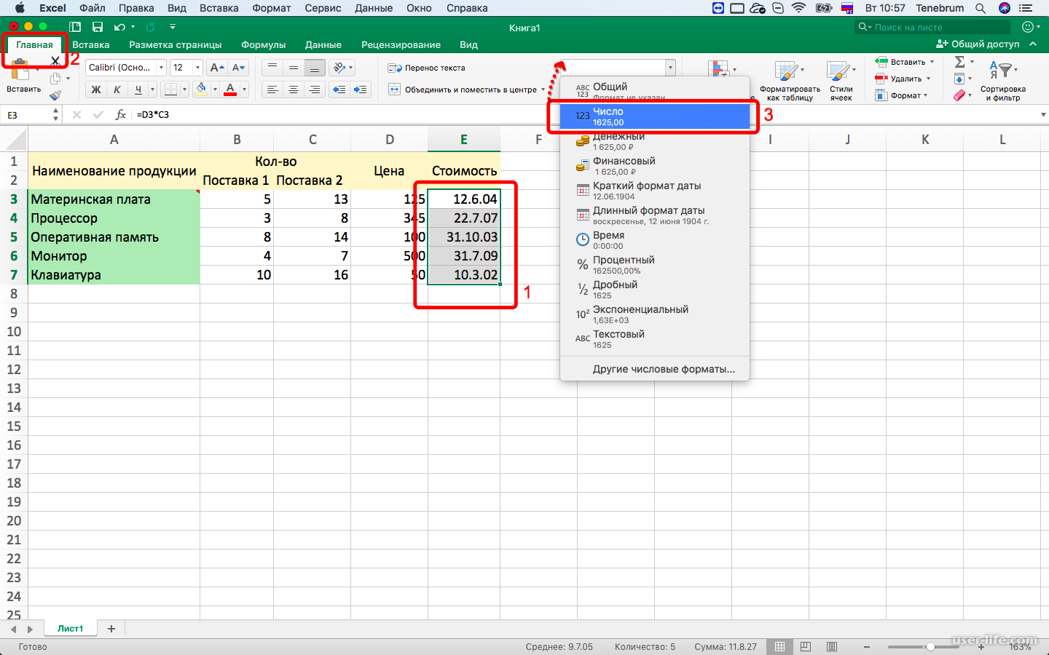1049x655 pixels.
Task: Click the Clear eraser icon
Action: pyautogui.click(x=959, y=95)
